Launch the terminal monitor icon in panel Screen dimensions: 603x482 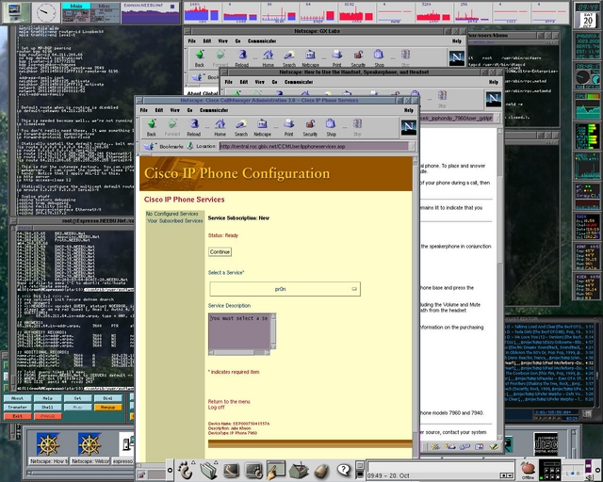[231, 470]
